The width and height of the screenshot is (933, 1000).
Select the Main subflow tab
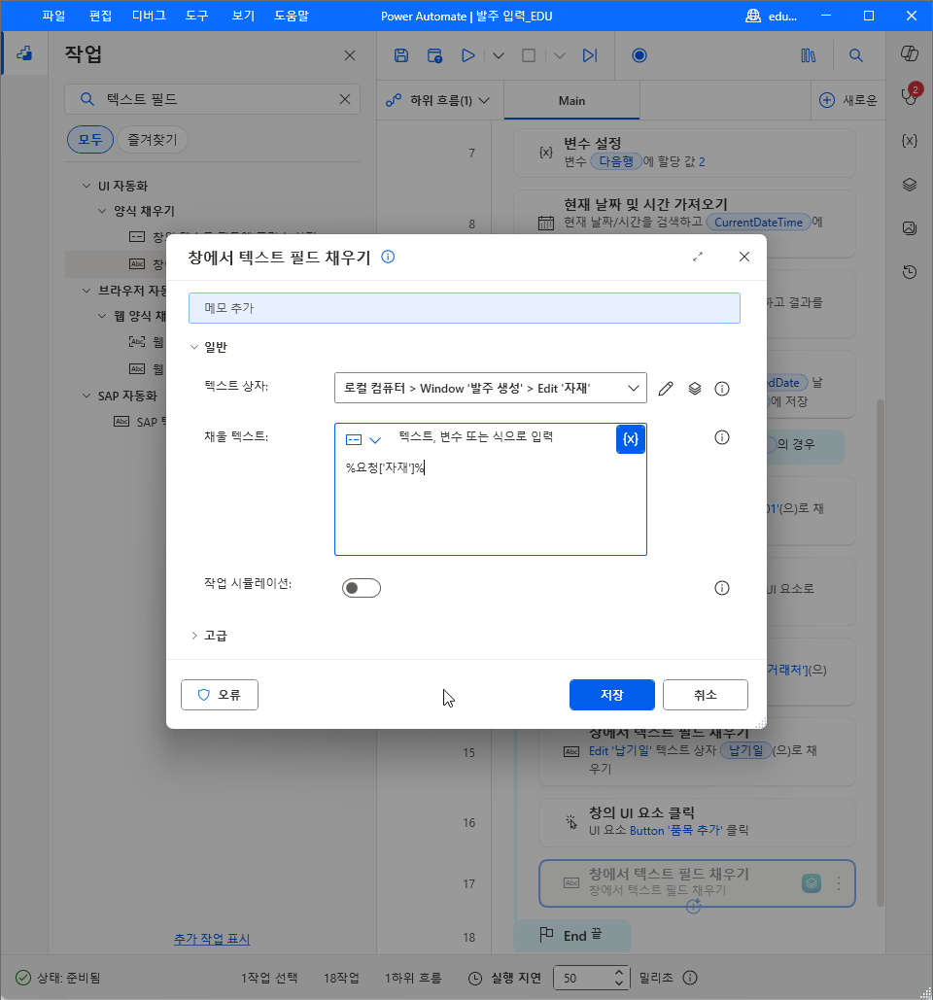coord(572,101)
